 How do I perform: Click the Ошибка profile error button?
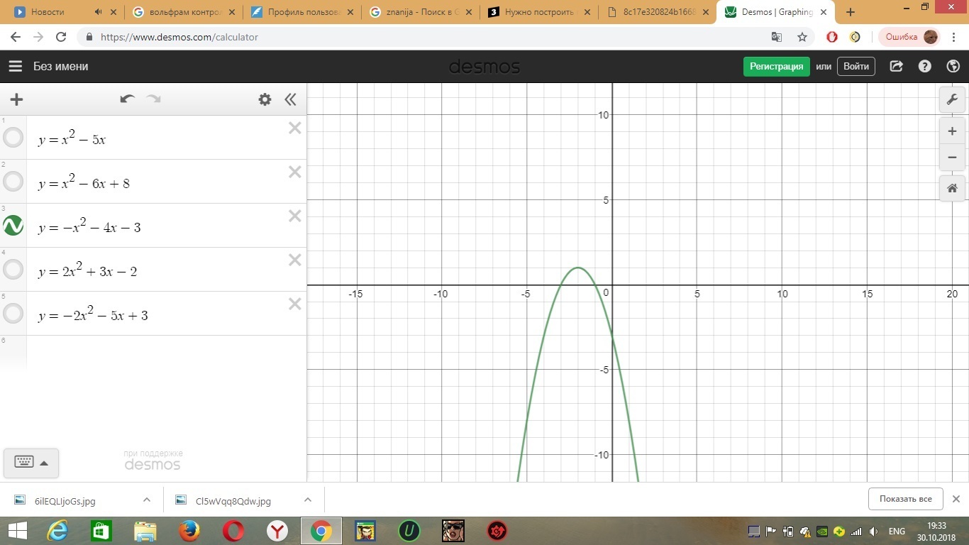pyautogui.click(x=909, y=37)
